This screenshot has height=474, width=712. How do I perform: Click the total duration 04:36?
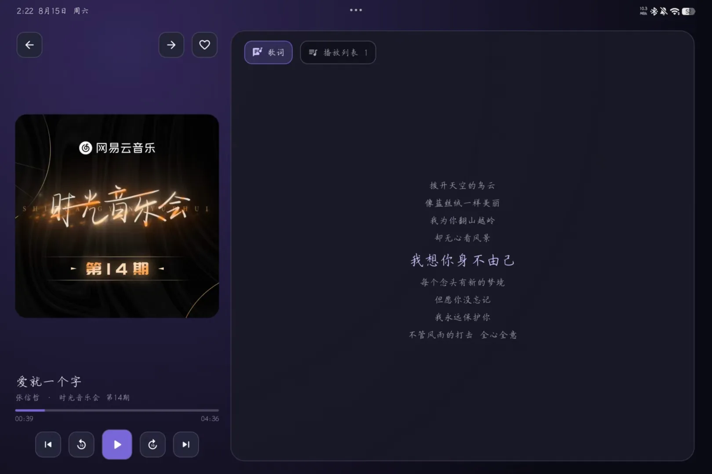[210, 419]
